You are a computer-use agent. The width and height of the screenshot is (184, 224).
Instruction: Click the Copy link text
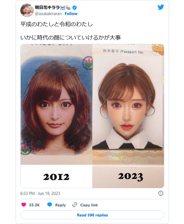tap(89, 205)
